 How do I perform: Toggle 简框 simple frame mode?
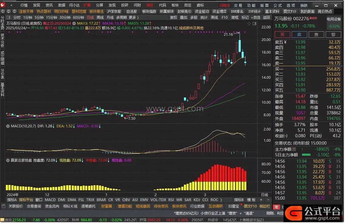[x=235, y=17]
